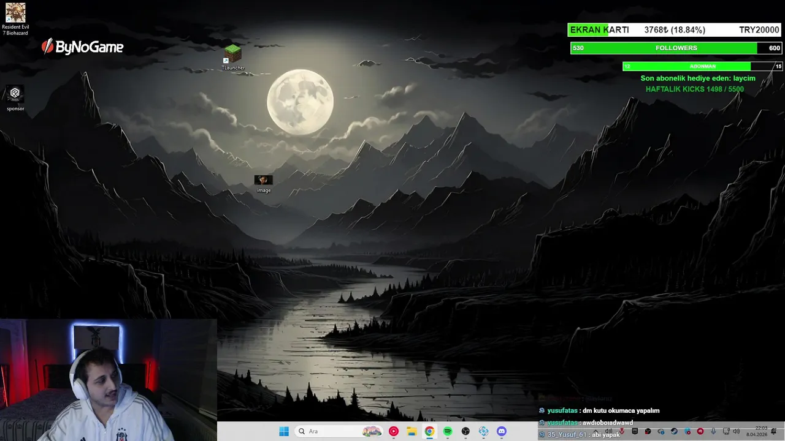Click chat message 'dm kutu okumaca yapalım'
Image resolution: width=785 pixels, height=441 pixels.
[x=621, y=410]
